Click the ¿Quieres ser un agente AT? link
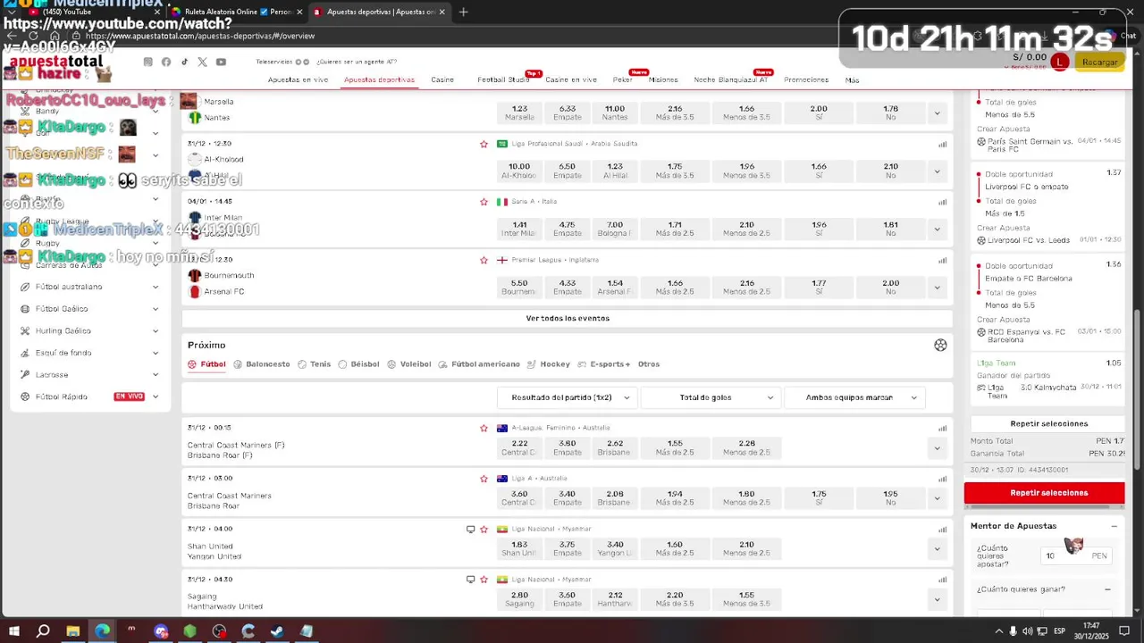This screenshot has height=643, width=1144. coord(357,62)
